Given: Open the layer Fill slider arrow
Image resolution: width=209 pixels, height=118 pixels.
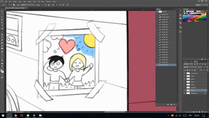Looking at the screenshot, I should (207, 70).
